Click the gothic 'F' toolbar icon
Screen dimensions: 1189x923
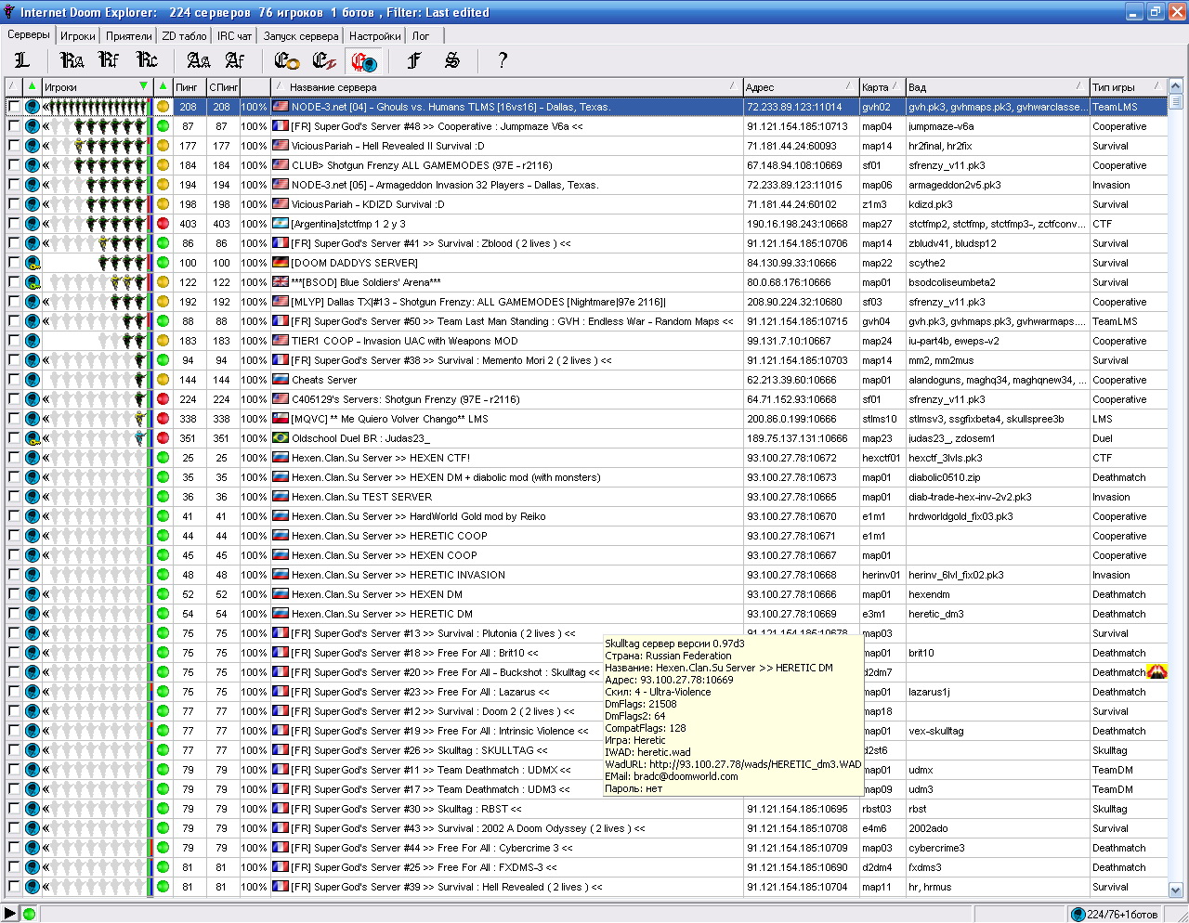pos(414,60)
